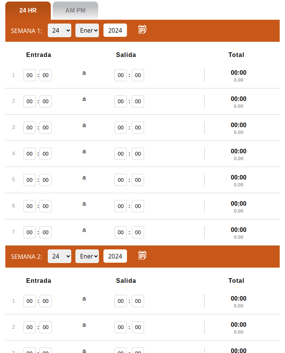Viewport: 285px width, 353px height.
Task: Click the year 2024 field of Semana 2
Action: tap(115, 256)
